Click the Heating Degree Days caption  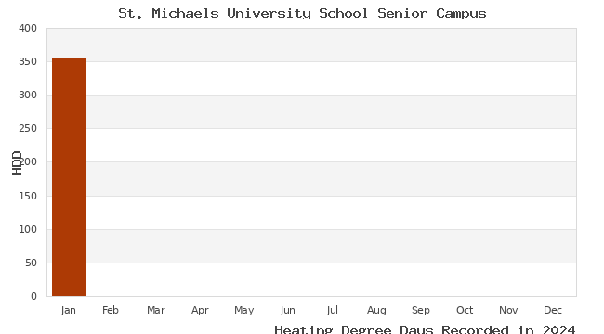click(x=425, y=329)
